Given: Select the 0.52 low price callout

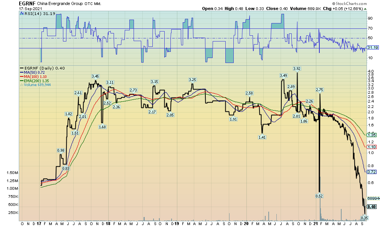Looking at the screenshot, I should (x=319, y=196).
